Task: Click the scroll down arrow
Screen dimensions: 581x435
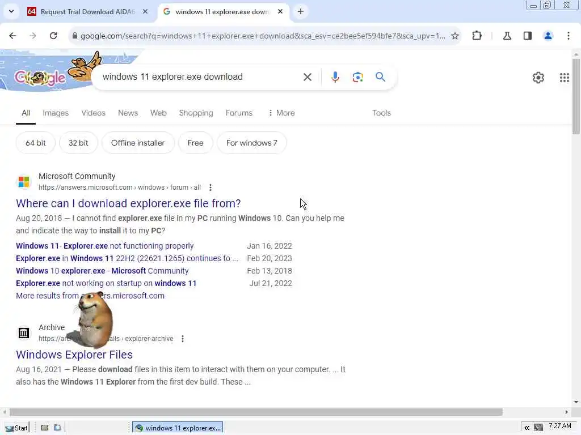Action: (576, 402)
